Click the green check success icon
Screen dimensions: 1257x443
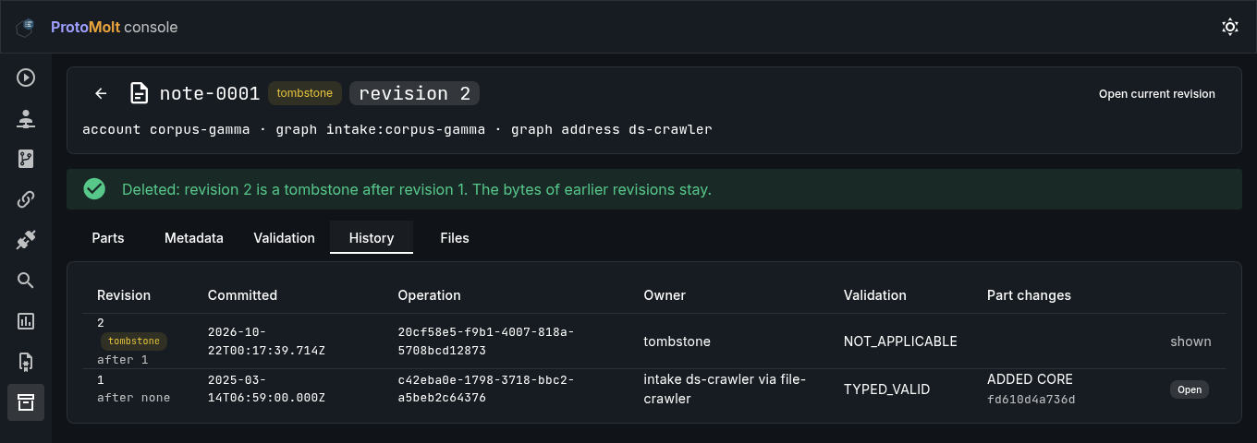(x=94, y=189)
